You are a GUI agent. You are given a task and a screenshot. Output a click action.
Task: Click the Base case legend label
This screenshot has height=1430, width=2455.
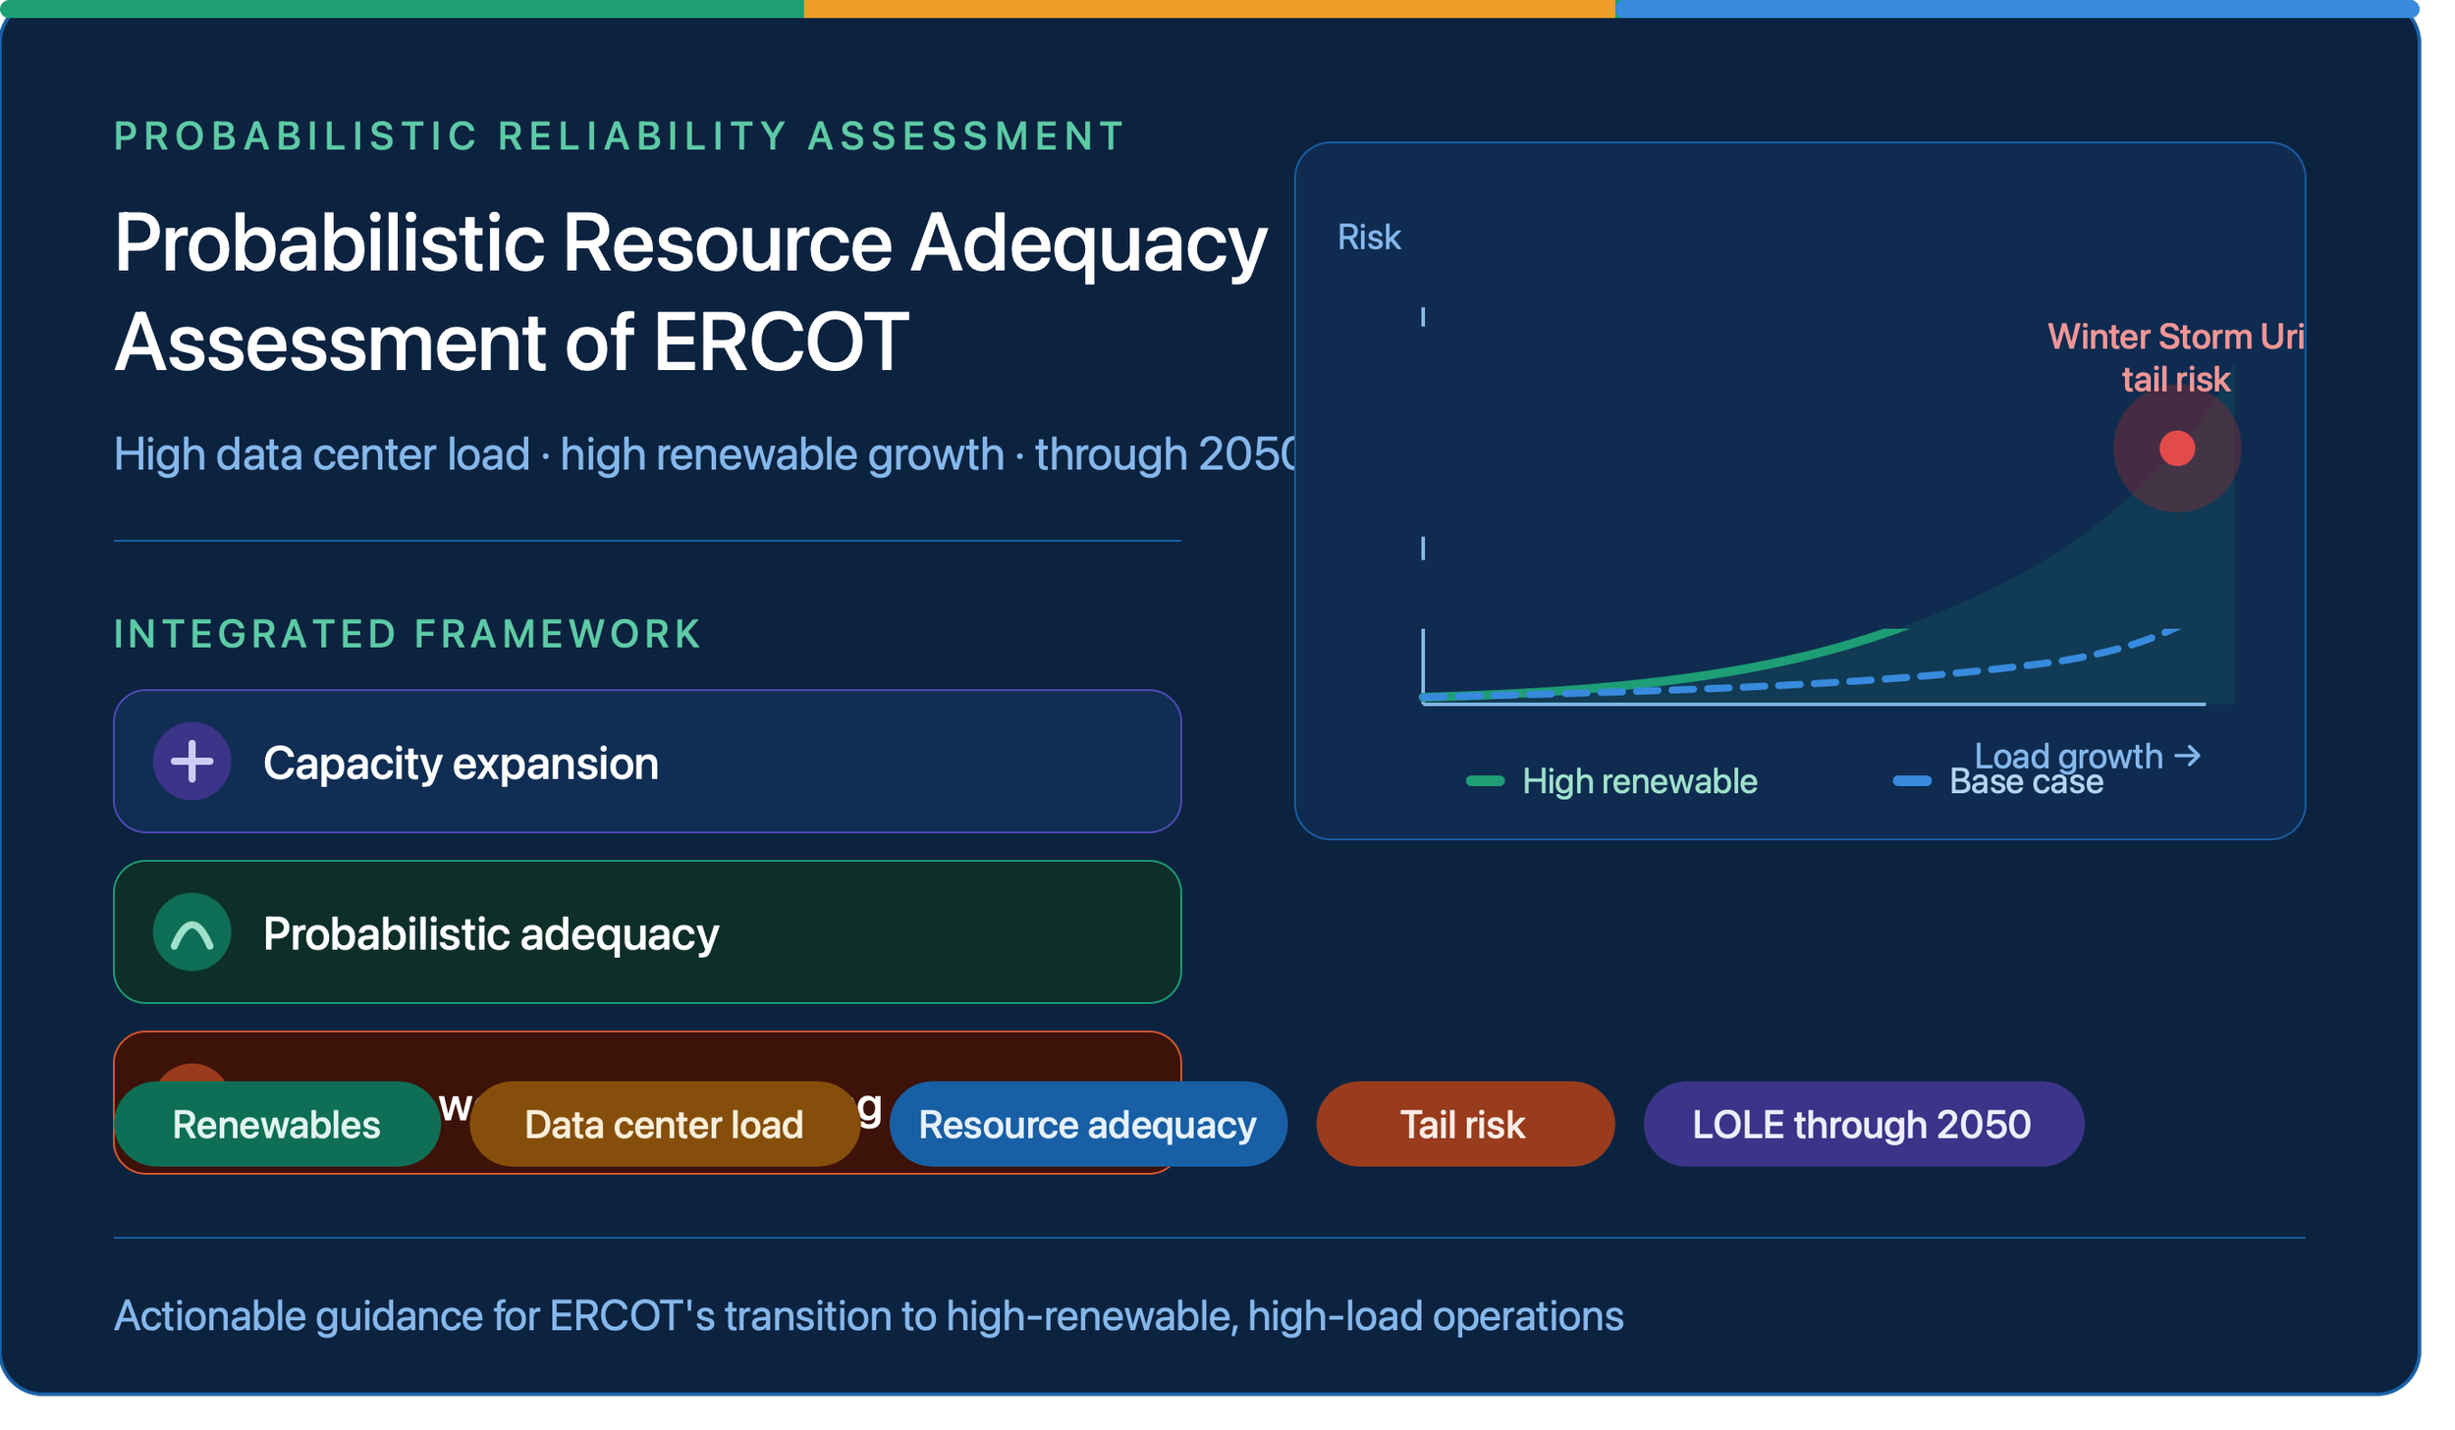pyautogui.click(x=2026, y=782)
